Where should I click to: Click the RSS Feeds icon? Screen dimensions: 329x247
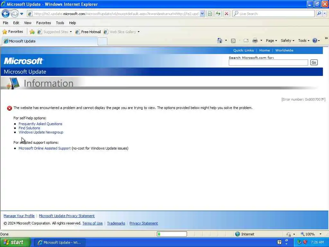[x=233, y=41]
